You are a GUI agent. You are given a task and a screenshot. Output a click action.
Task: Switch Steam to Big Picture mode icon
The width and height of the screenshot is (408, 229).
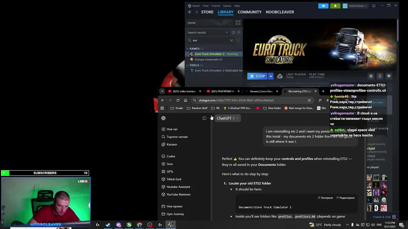(374, 6)
